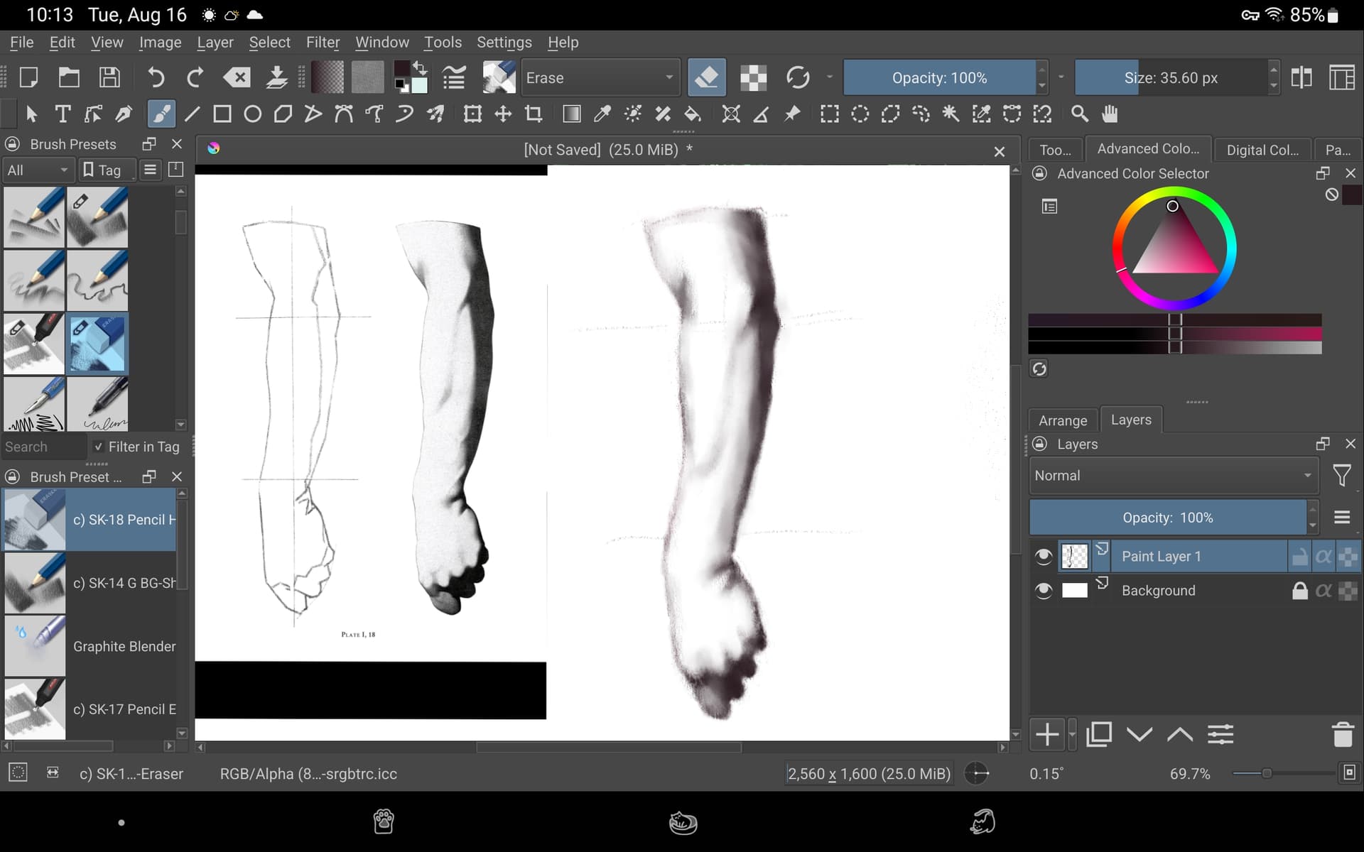This screenshot has height=852, width=1364.
Task: Open the Settings menu
Action: click(x=504, y=43)
